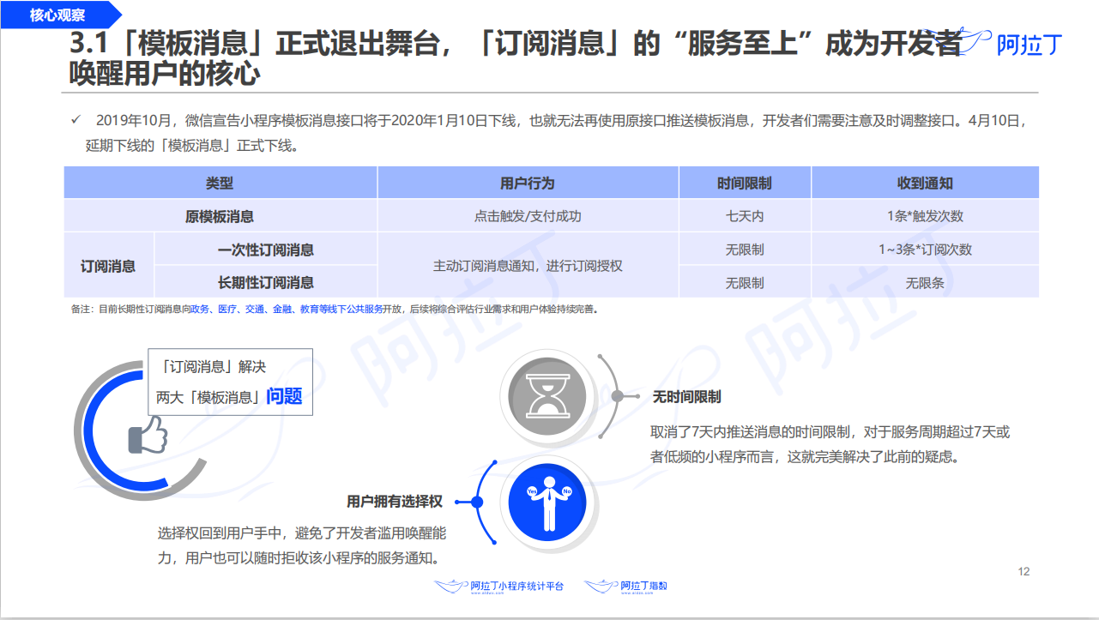
Task: Click the blue Yes/No person icon
Action: click(547, 503)
